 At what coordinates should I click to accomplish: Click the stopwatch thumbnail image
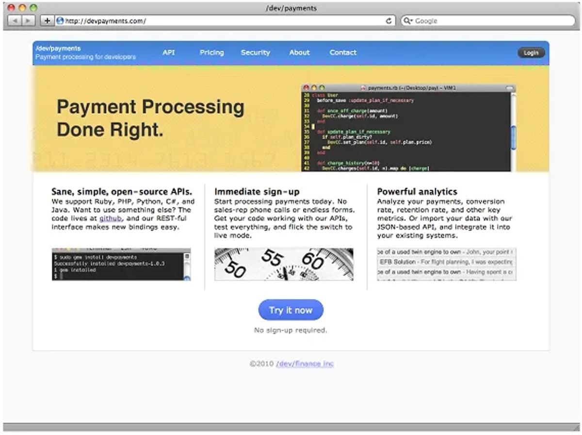(x=284, y=264)
